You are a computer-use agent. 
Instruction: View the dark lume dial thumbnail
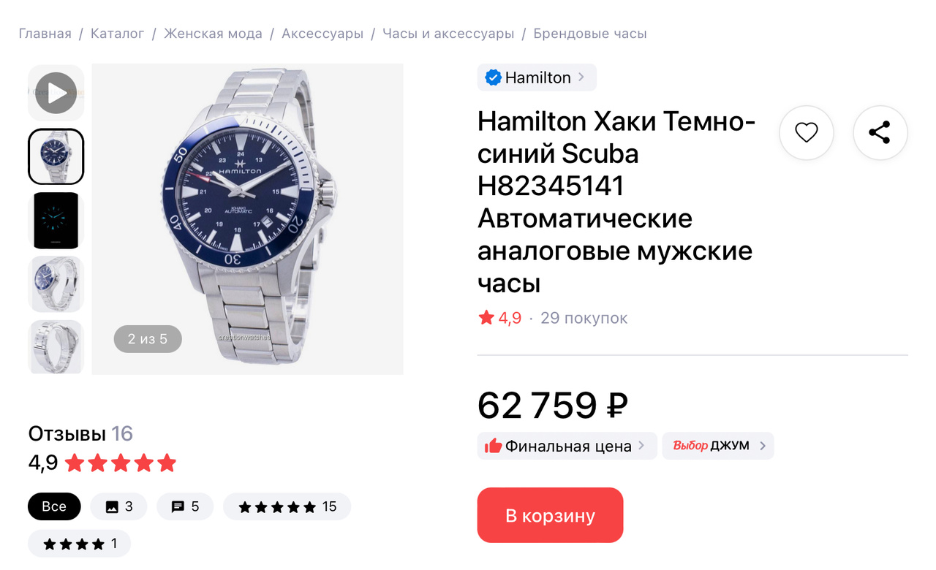click(x=56, y=220)
